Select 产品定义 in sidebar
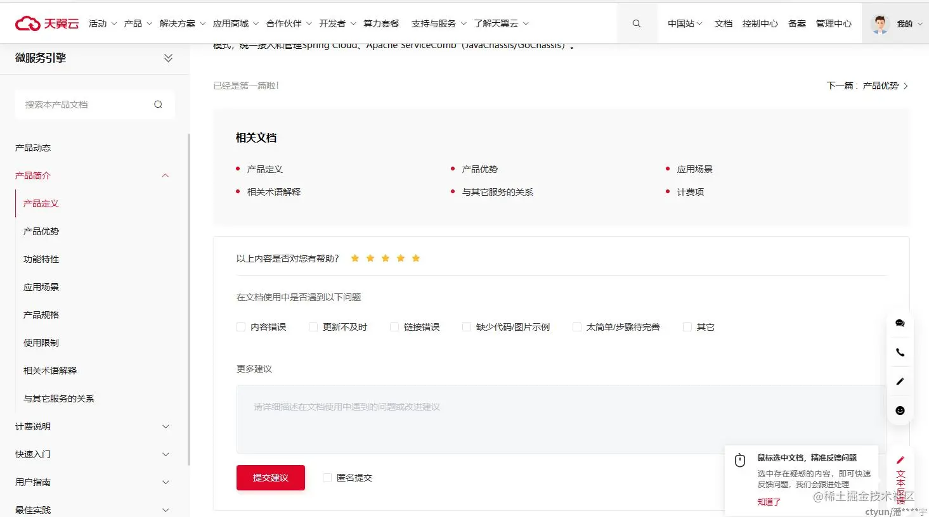Image resolution: width=929 pixels, height=517 pixels. point(41,203)
